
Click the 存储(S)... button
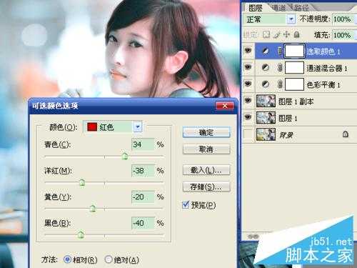click(x=206, y=187)
